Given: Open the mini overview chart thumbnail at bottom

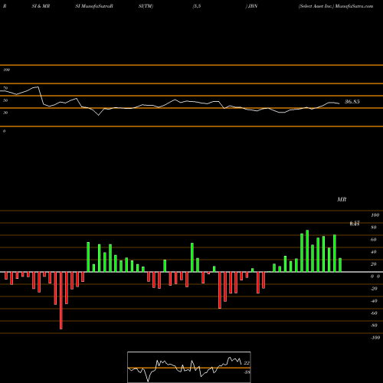Looking at the screenshot, I should tap(189, 367).
